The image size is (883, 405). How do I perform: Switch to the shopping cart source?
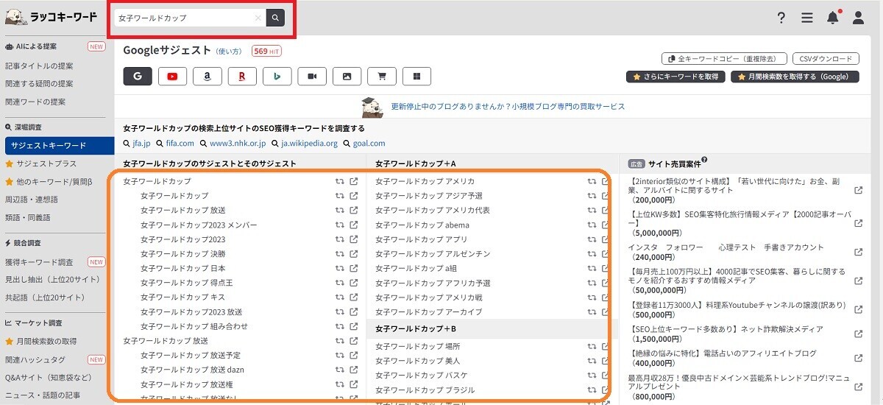point(382,76)
